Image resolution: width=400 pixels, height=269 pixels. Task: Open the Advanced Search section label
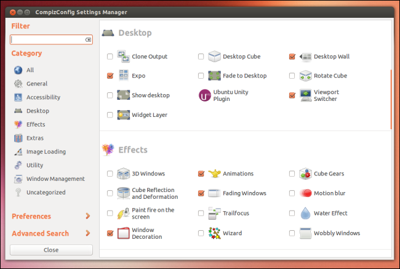[40, 233]
